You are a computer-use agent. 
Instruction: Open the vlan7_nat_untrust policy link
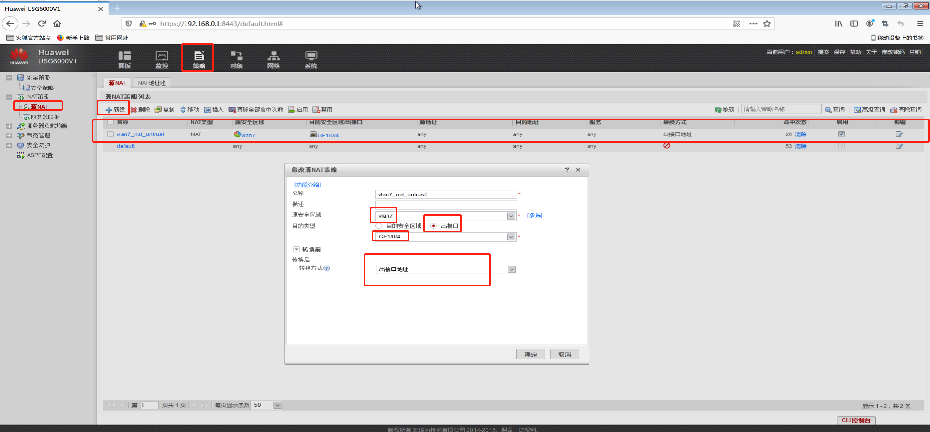140,134
